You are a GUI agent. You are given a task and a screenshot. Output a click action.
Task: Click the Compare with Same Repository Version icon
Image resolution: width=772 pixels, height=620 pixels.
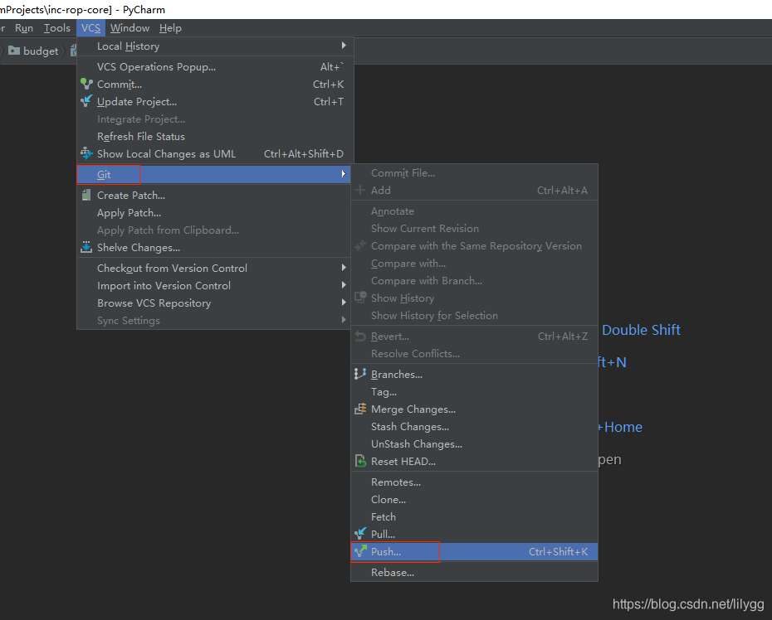[360, 245]
